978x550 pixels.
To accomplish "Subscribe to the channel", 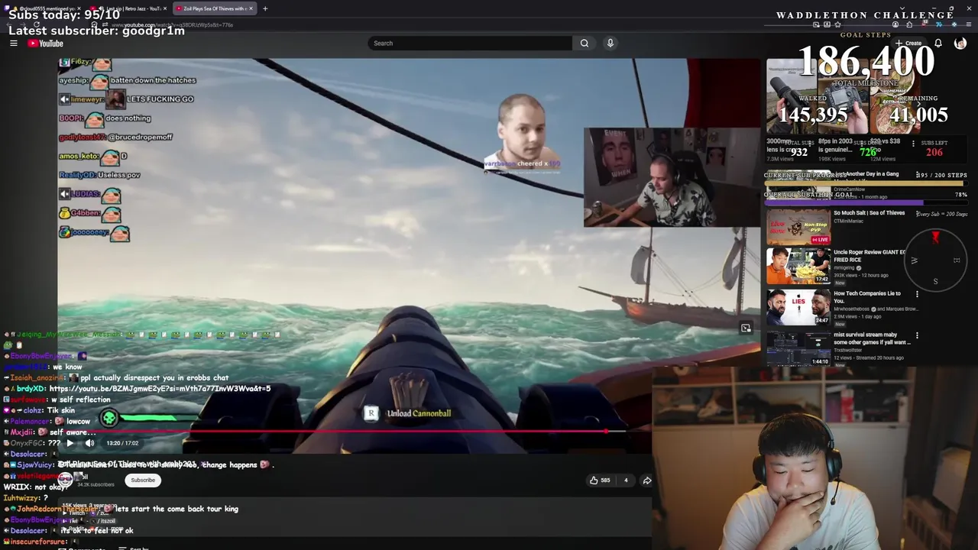I will click(x=143, y=480).
